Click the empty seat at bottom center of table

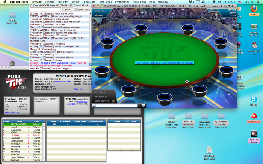point(165,99)
